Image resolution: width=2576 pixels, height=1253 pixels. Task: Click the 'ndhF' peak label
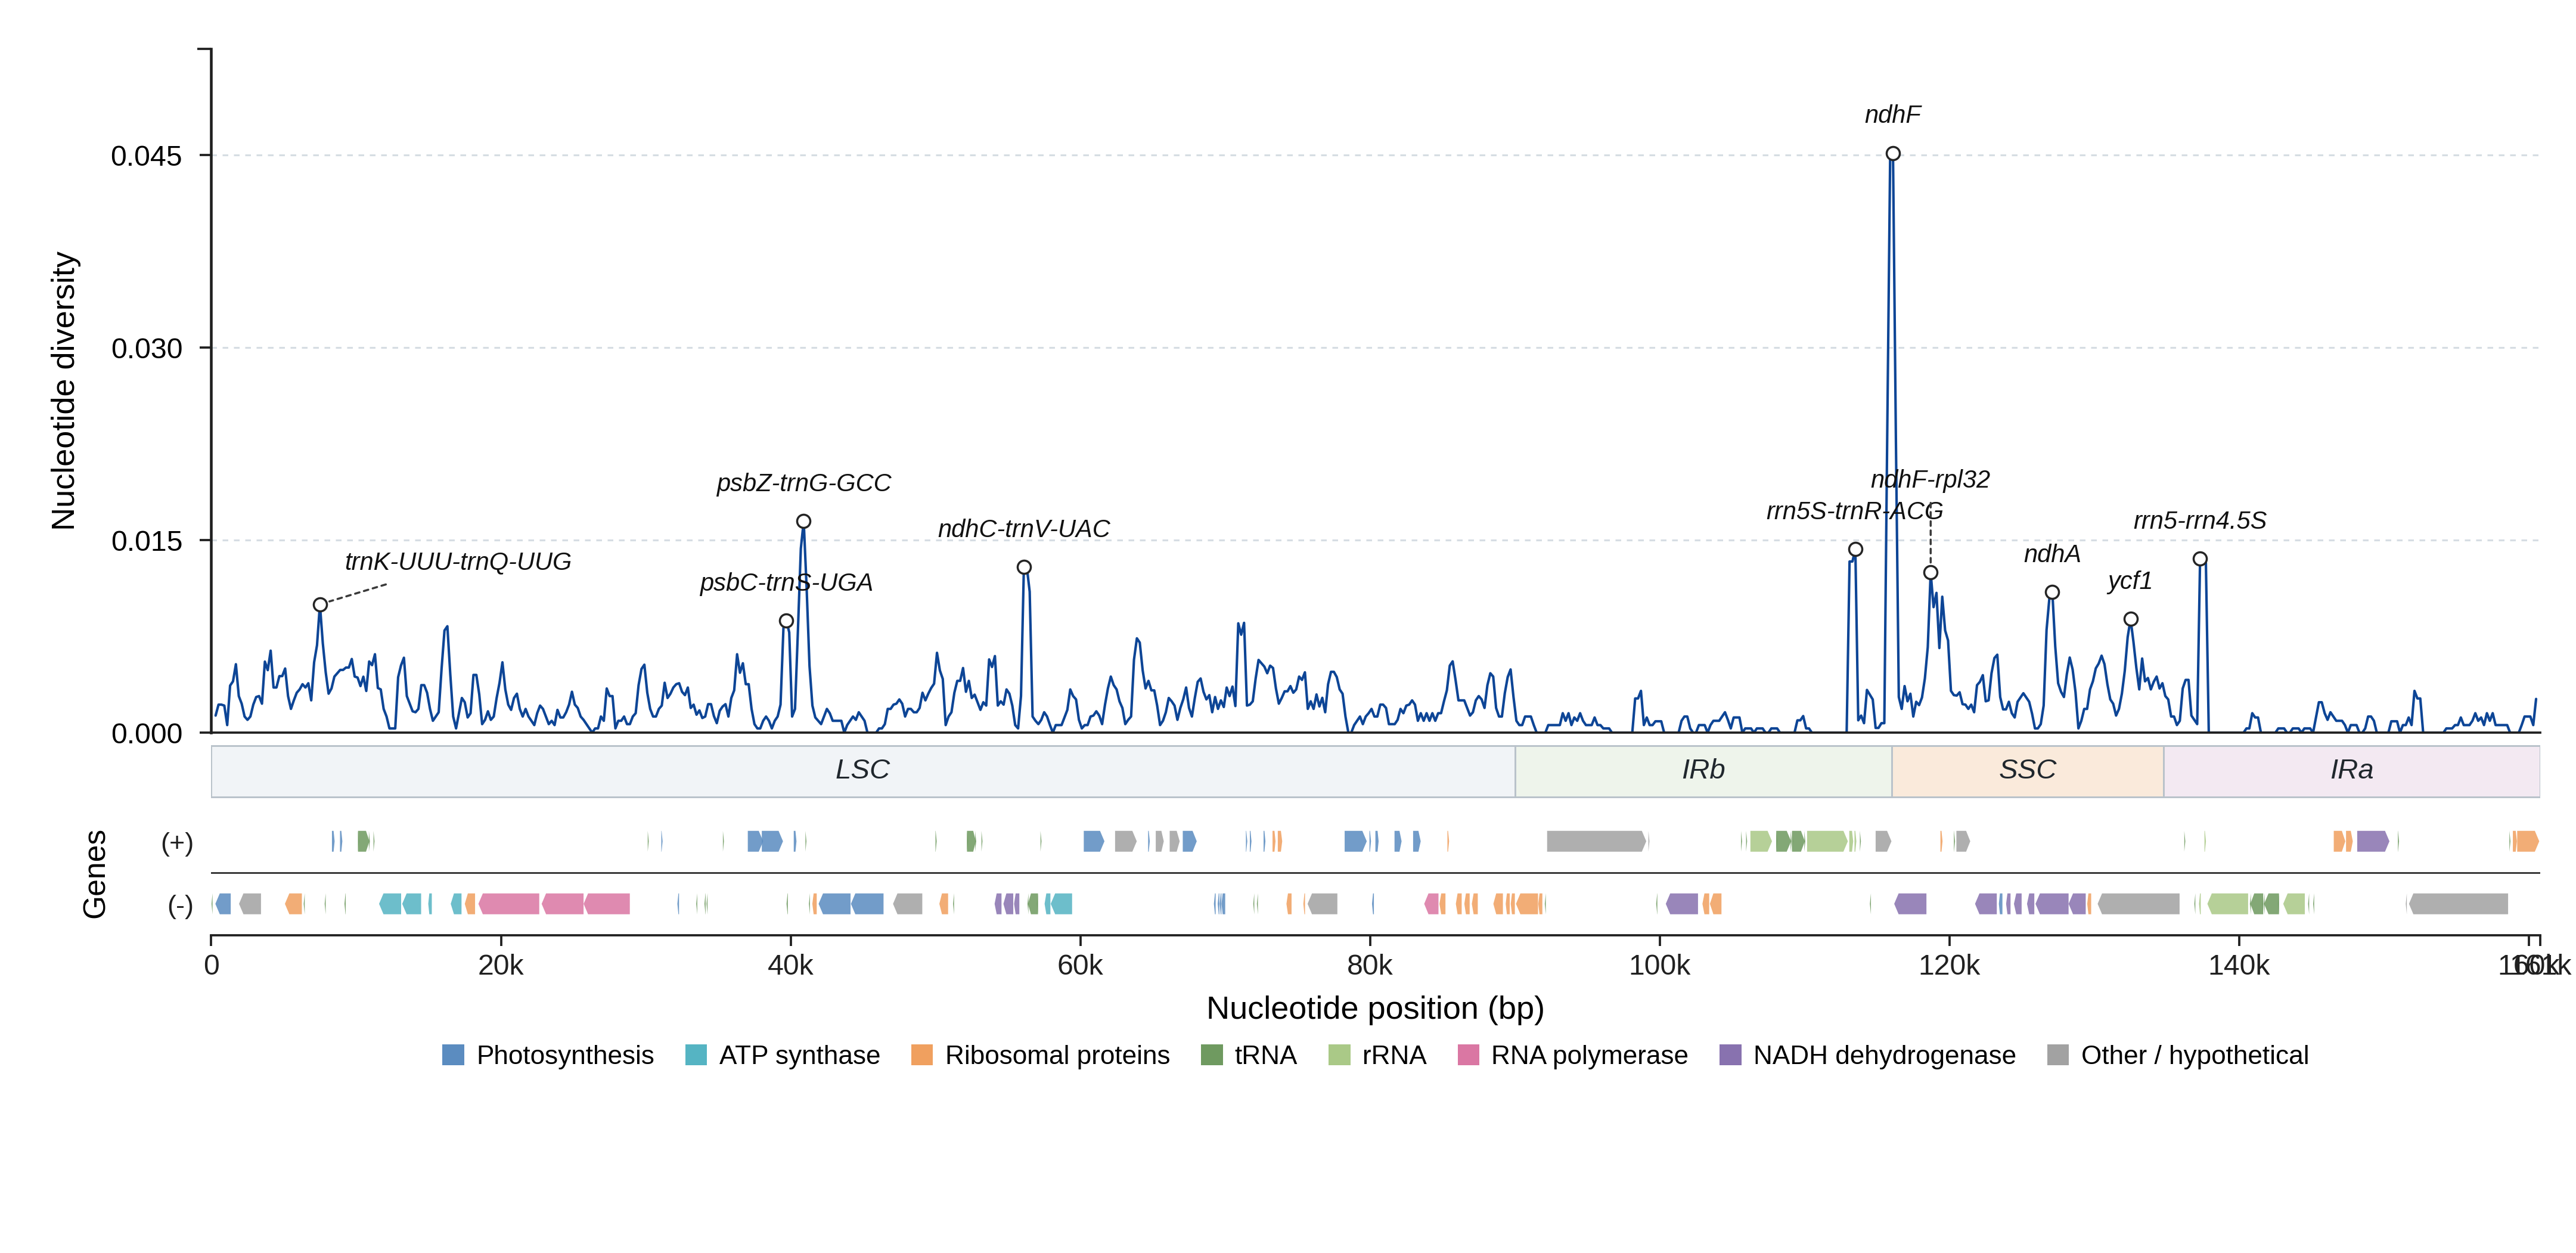1893,115
